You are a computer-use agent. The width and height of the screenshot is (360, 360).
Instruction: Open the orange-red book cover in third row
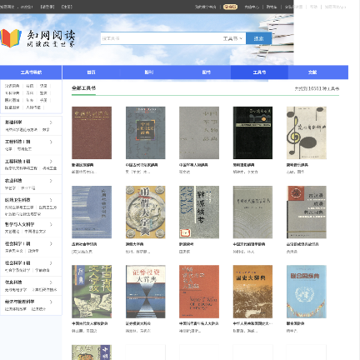pos(199,292)
